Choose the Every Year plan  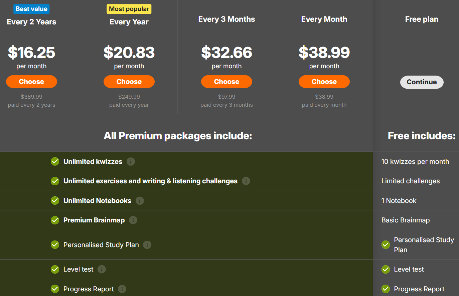[129, 82]
